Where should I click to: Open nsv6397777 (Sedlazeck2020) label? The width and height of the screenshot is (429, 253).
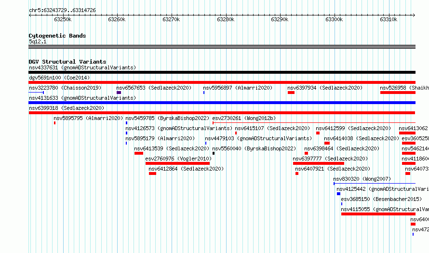[330, 159]
